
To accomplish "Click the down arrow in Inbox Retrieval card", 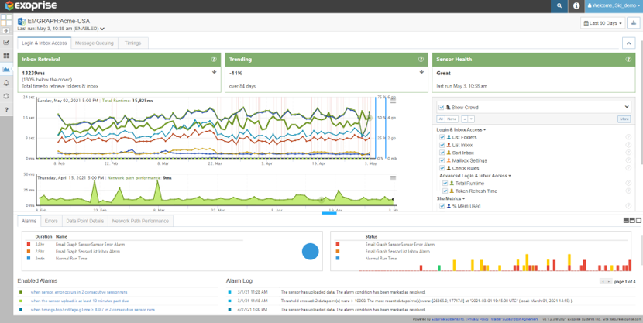I will point(214,72).
